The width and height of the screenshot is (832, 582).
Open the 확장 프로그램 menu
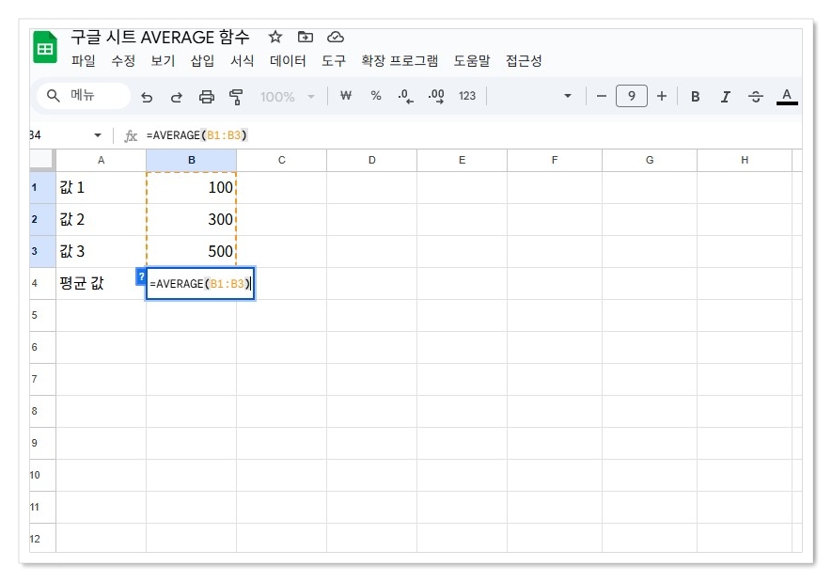400,60
